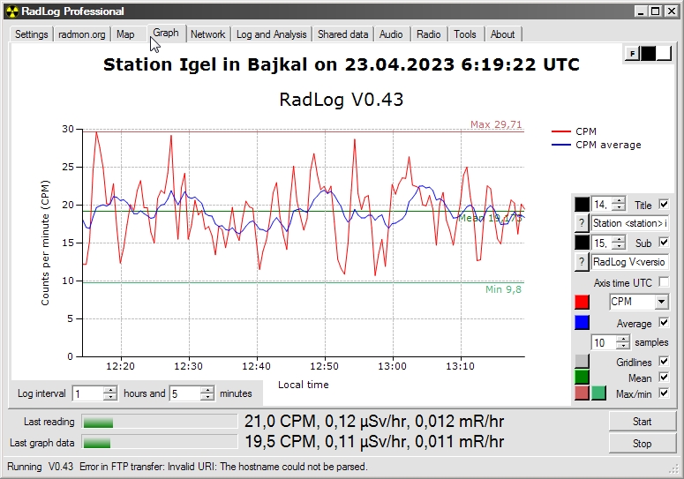The image size is (684, 479).
Task: Click the white background color box top-right
Action: [x=664, y=54]
